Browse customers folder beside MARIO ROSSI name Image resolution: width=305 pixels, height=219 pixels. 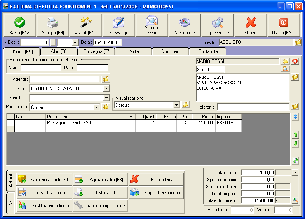(285, 61)
